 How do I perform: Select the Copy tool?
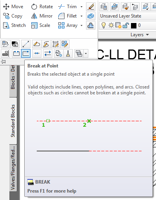point(13,16)
